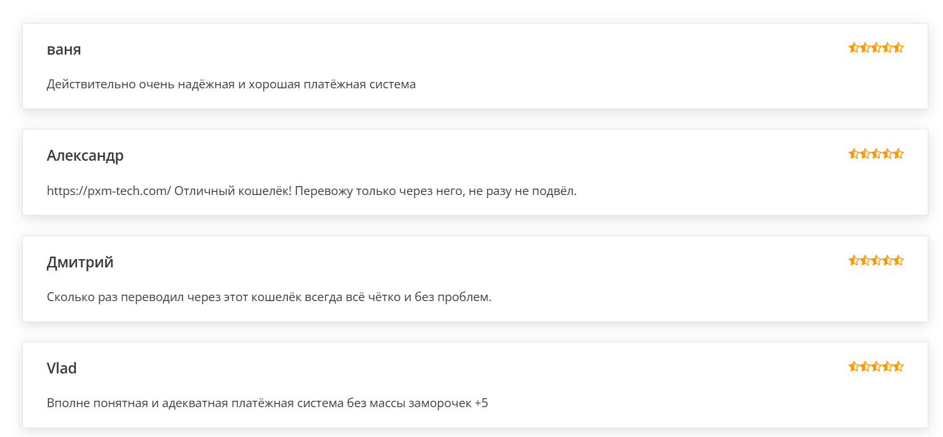Click the last star in Александр's rating

(x=898, y=154)
